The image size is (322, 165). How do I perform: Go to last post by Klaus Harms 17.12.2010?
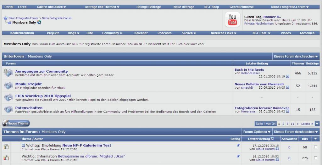(x=277, y=149)
